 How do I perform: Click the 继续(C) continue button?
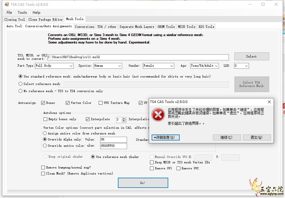point(227,137)
